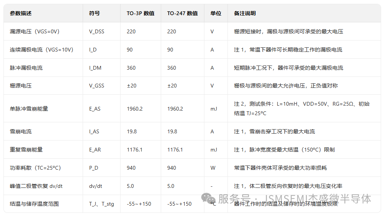The image size is (383, 214).
Task: Click the V_DSS symbol cell
Action: [x=97, y=31]
